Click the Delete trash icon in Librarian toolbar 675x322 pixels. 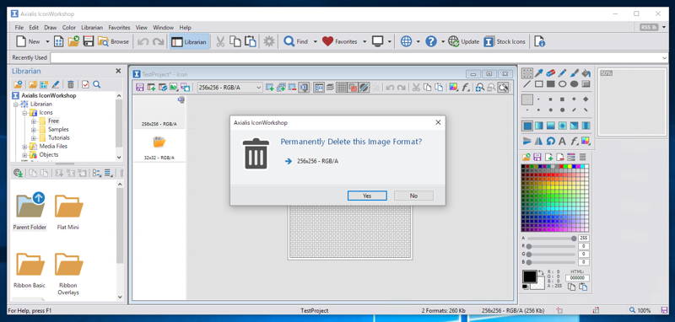(71, 84)
